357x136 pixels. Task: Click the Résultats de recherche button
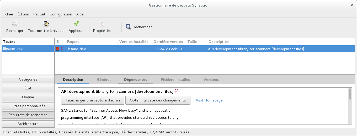28,115
